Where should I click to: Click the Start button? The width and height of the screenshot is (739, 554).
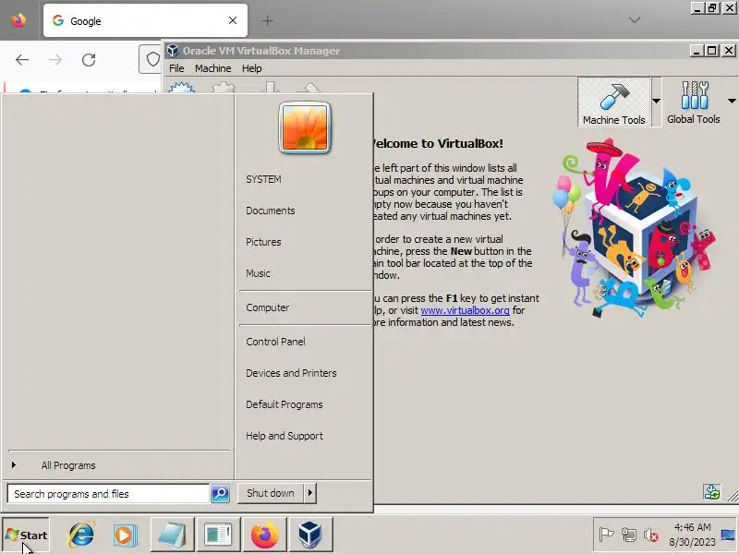(x=26, y=535)
